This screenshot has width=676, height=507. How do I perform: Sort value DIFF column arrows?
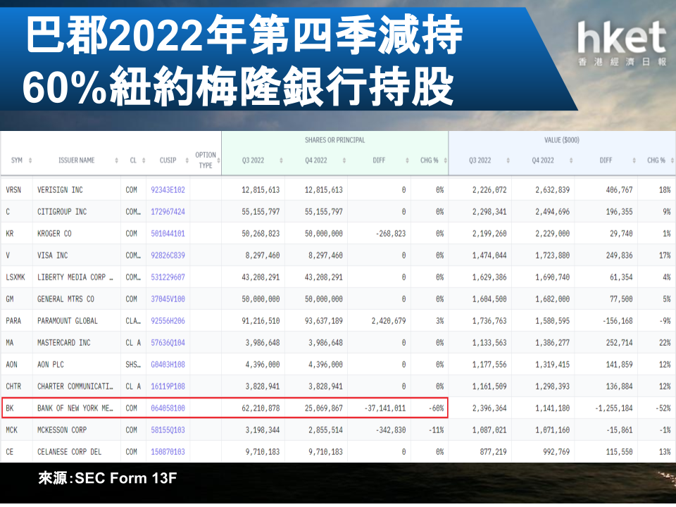(634, 161)
